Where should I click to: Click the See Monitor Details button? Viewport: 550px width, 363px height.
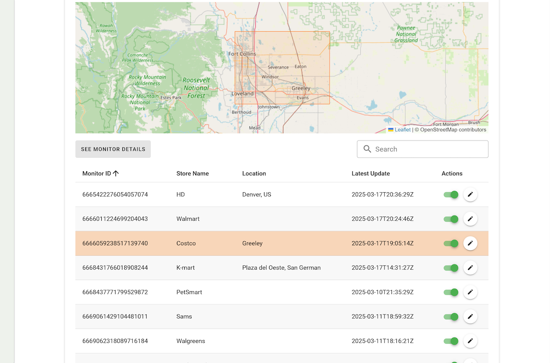click(113, 149)
